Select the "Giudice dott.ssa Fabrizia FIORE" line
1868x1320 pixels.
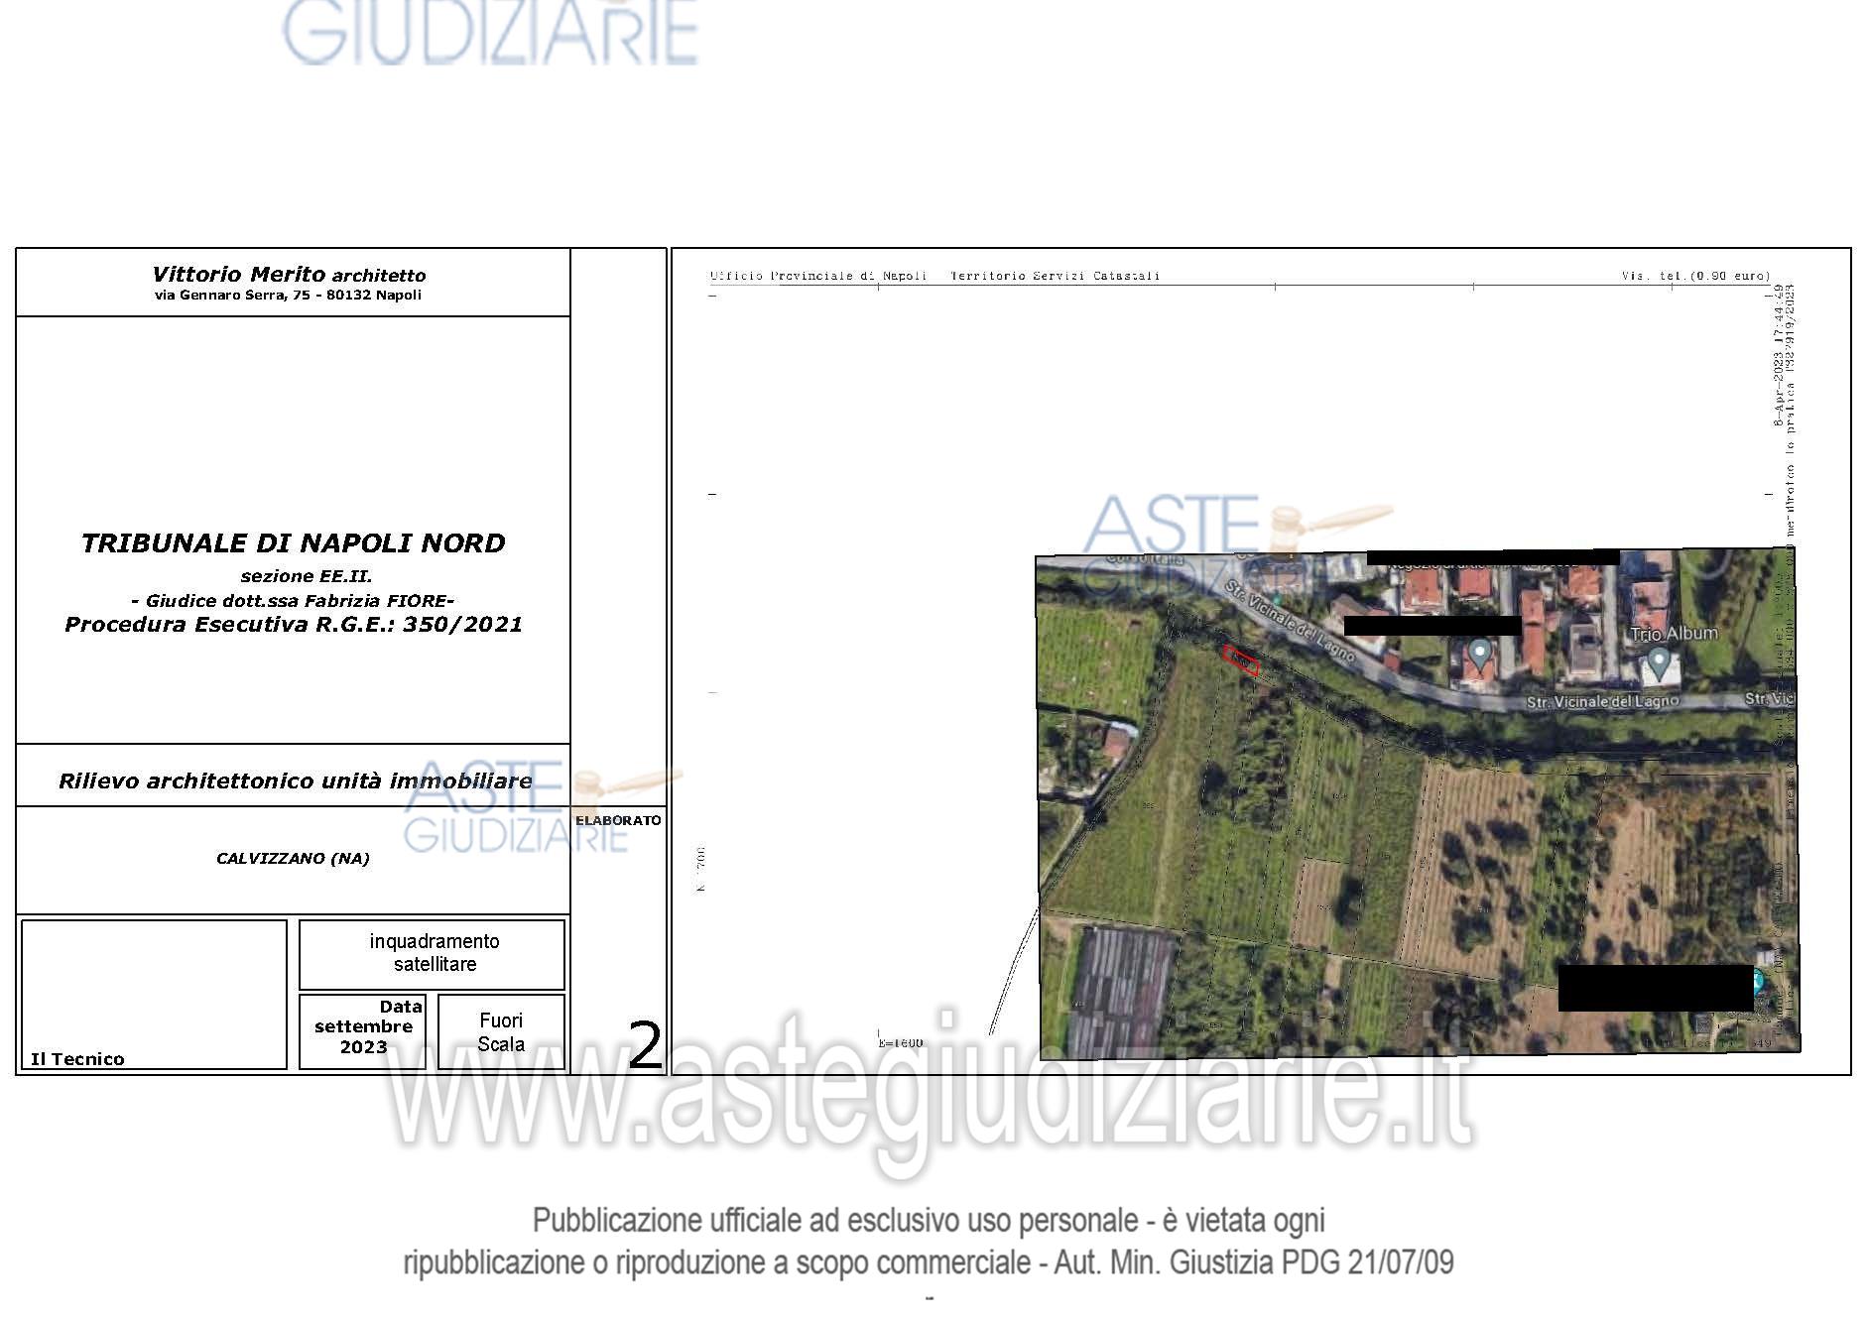tap(293, 600)
